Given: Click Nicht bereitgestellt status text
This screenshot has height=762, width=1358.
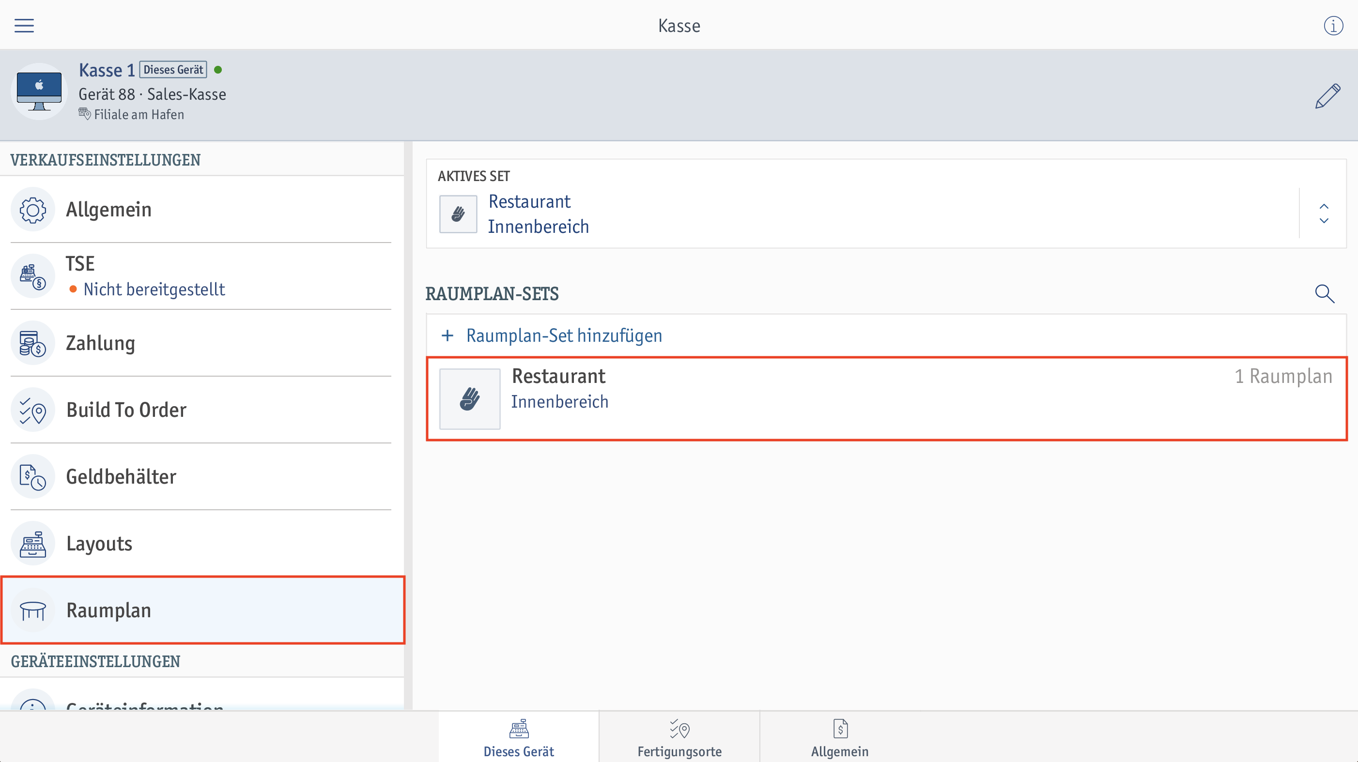Looking at the screenshot, I should (x=154, y=290).
